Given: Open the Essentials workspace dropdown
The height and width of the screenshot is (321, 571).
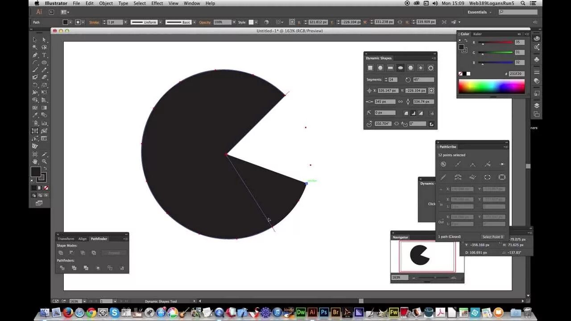Looking at the screenshot, I should click(x=480, y=12).
